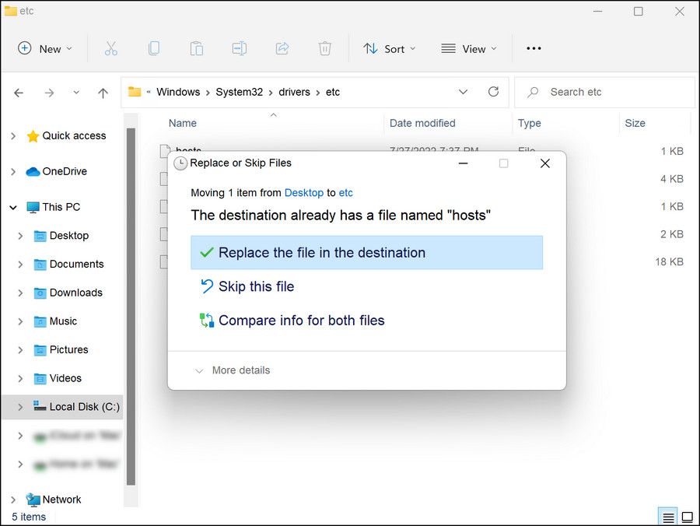Select Network in navigation pane
700x526 pixels.
point(61,500)
